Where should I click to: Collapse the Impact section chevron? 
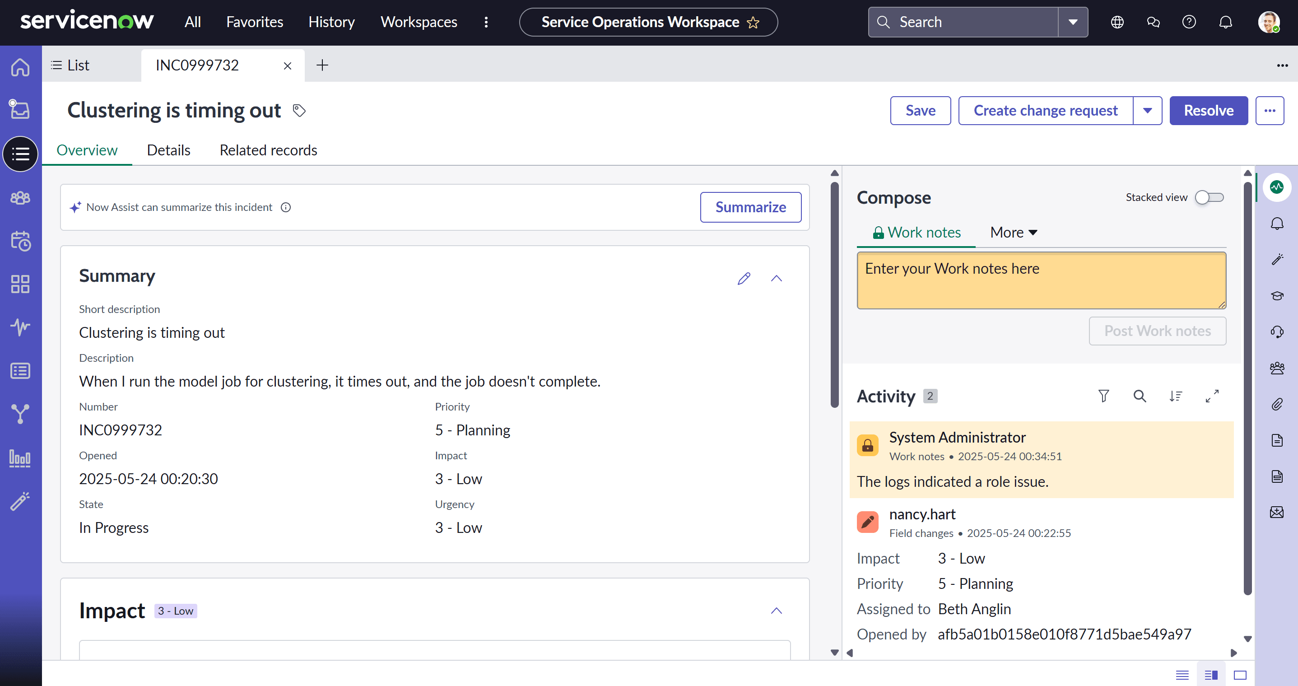click(777, 611)
